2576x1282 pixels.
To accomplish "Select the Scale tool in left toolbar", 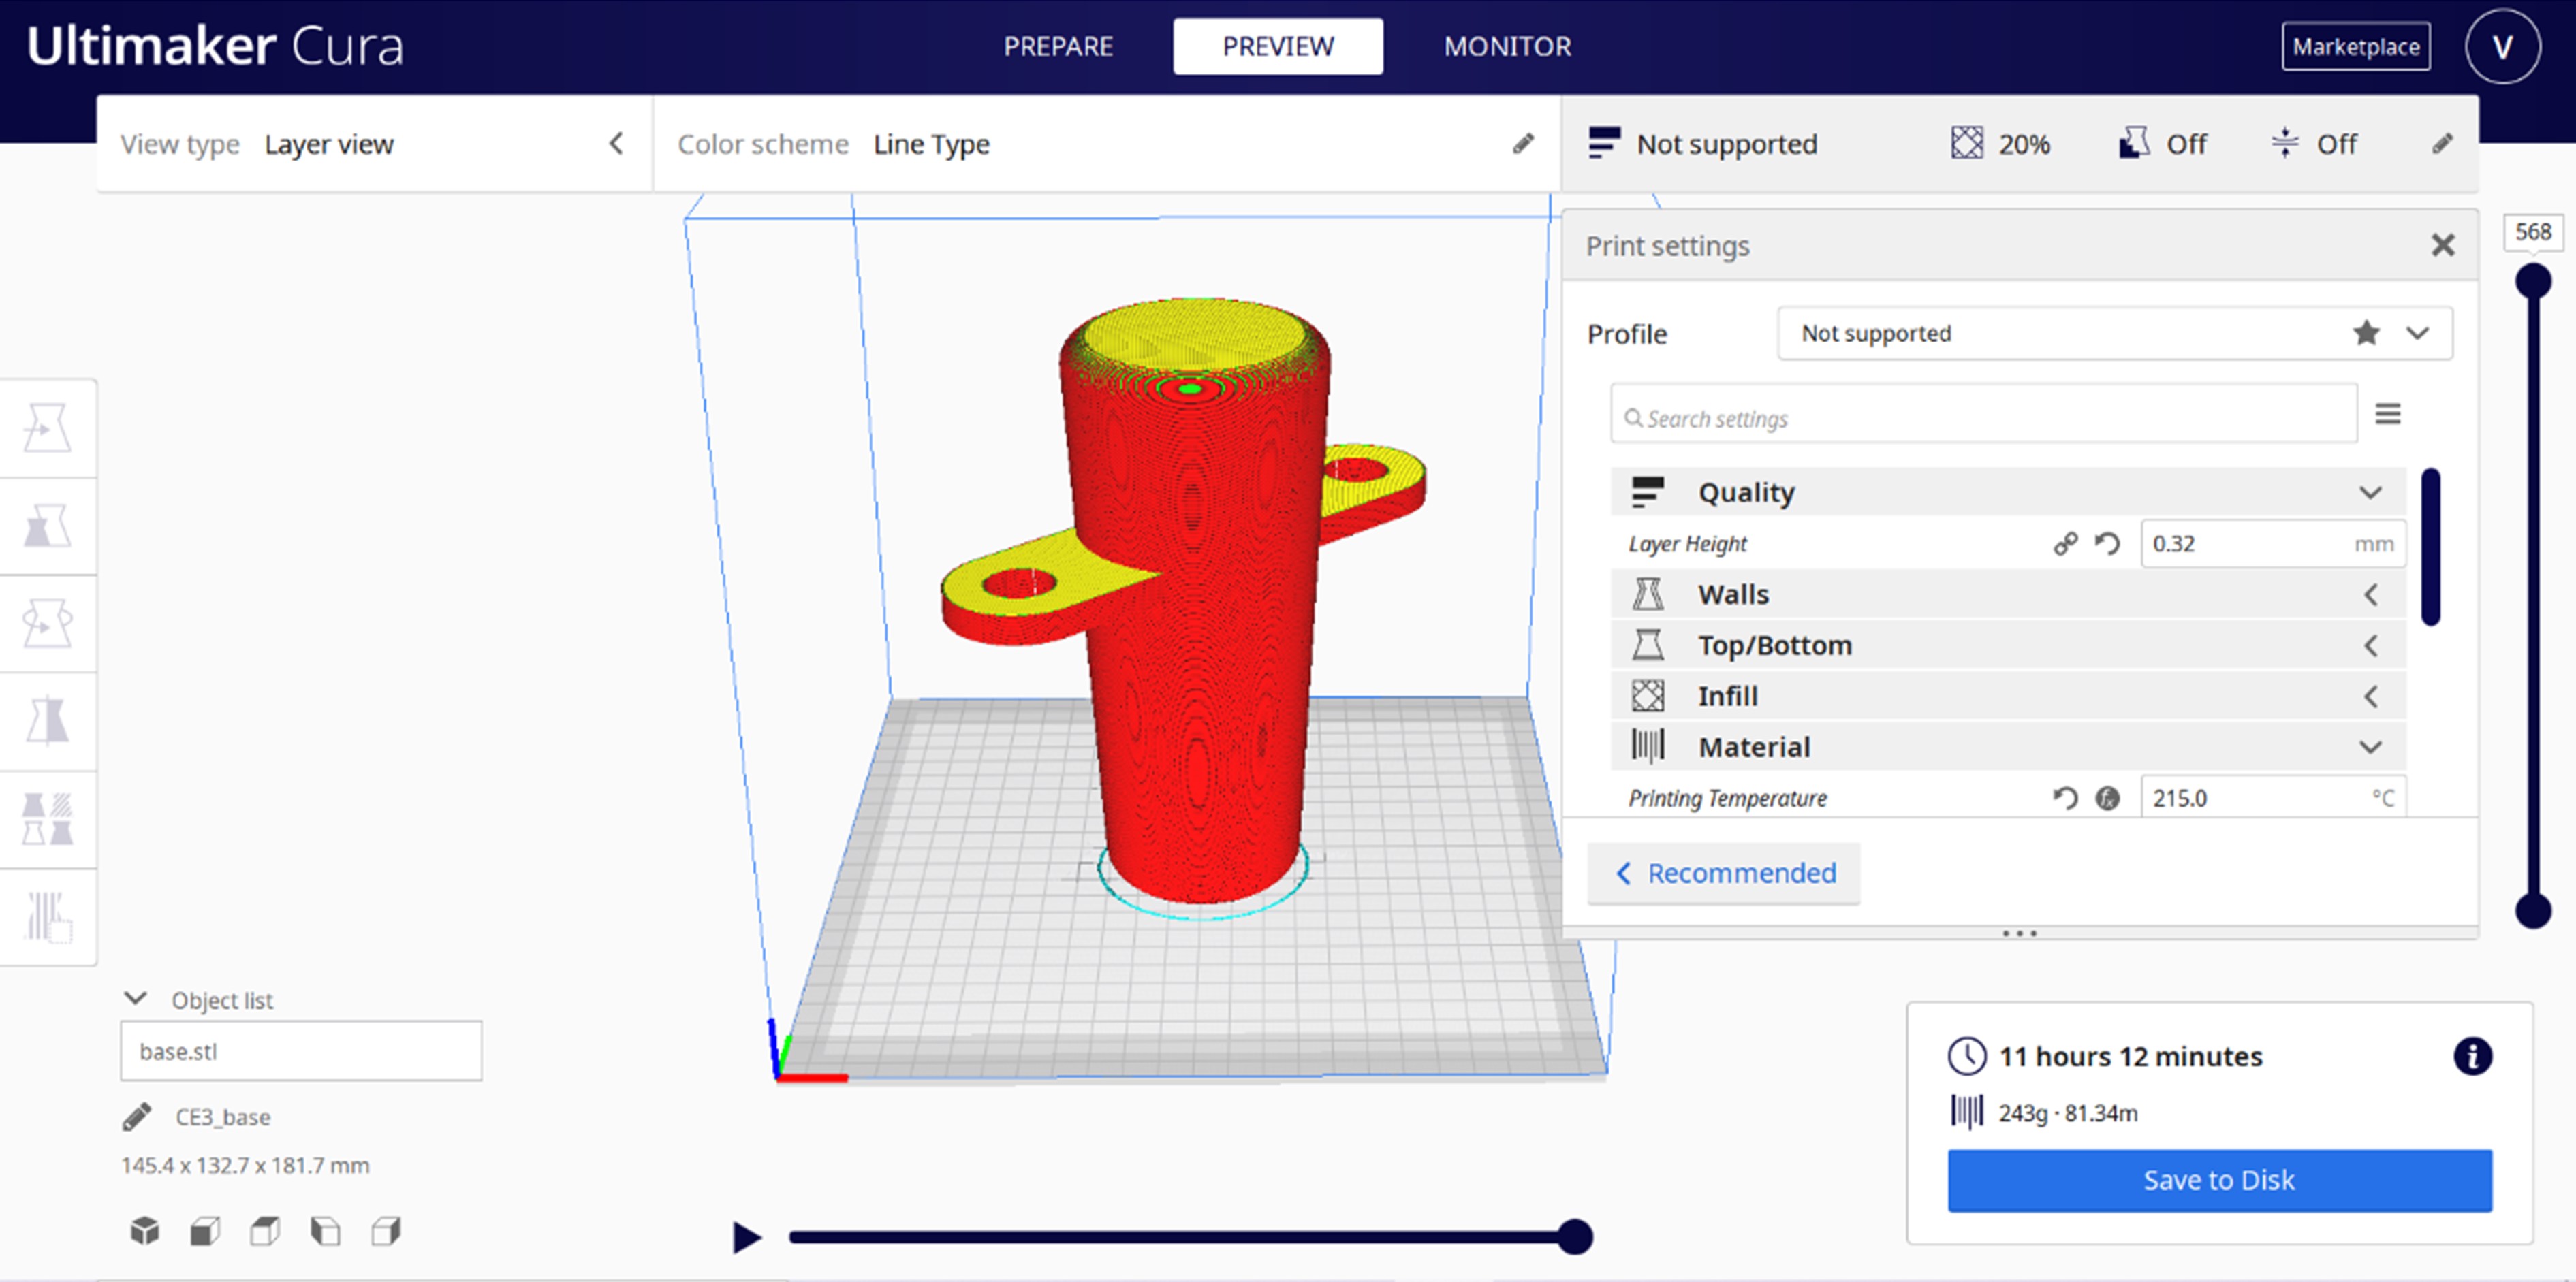I will click(47, 526).
